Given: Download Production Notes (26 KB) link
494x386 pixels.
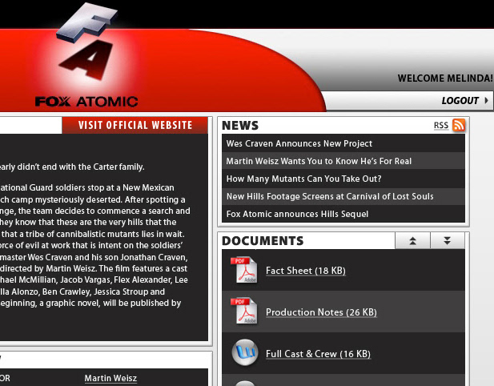Looking at the screenshot, I should point(321,312).
